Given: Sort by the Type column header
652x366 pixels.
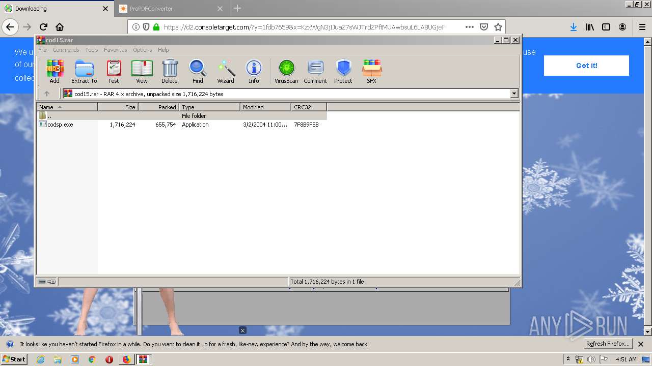Looking at the screenshot, I should click(209, 107).
